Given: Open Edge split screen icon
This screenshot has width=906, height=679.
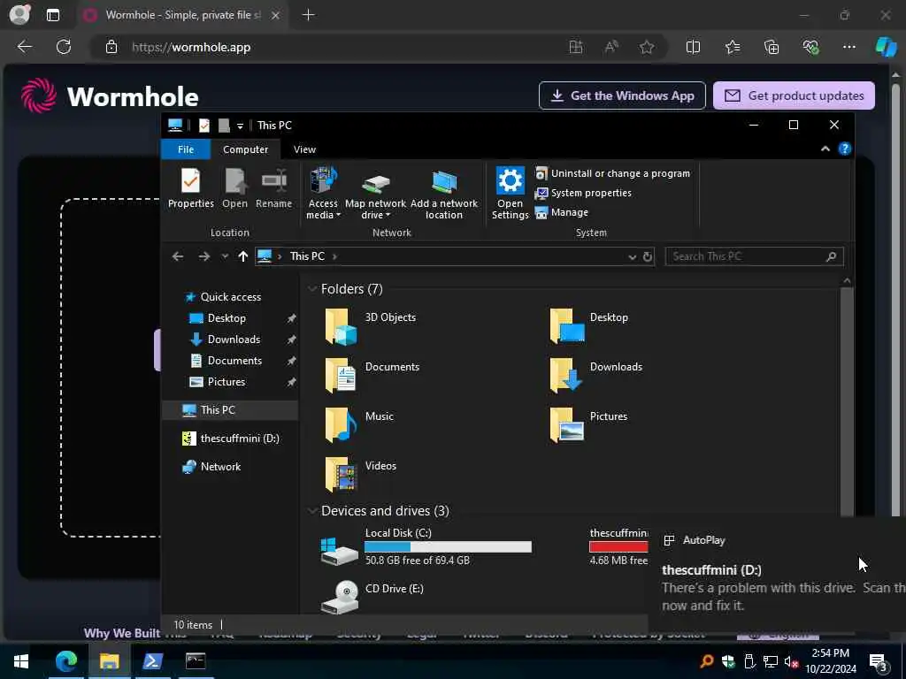Looking at the screenshot, I should 693,48.
